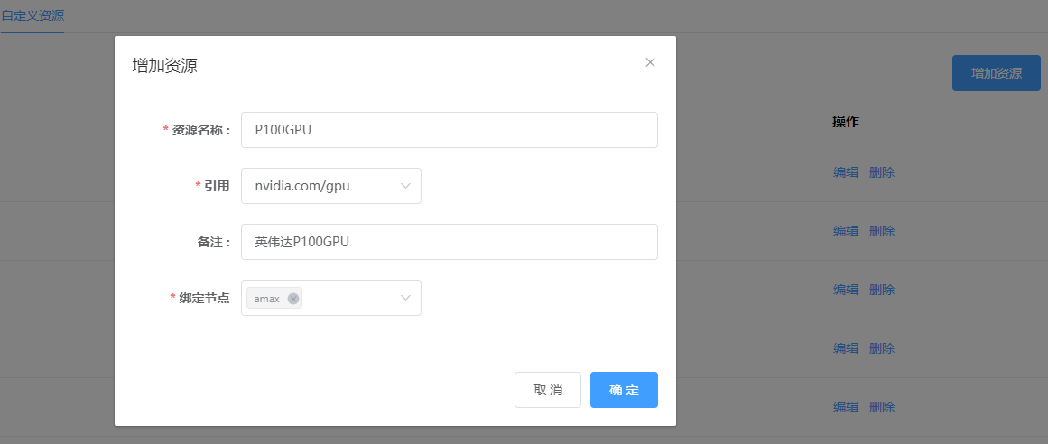Remove the amax tag from 绑定节点
This screenshot has height=444, width=1048.
292,298
